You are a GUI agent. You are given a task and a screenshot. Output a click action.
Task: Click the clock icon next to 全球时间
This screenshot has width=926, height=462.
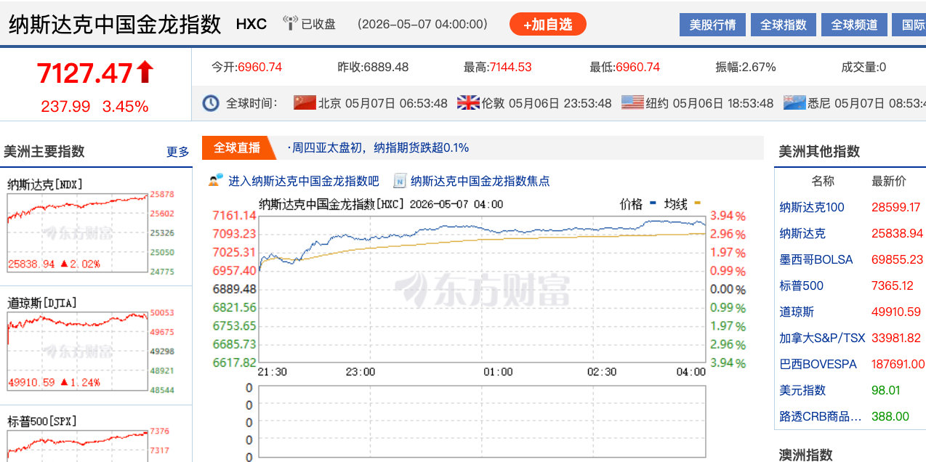click(x=211, y=102)
